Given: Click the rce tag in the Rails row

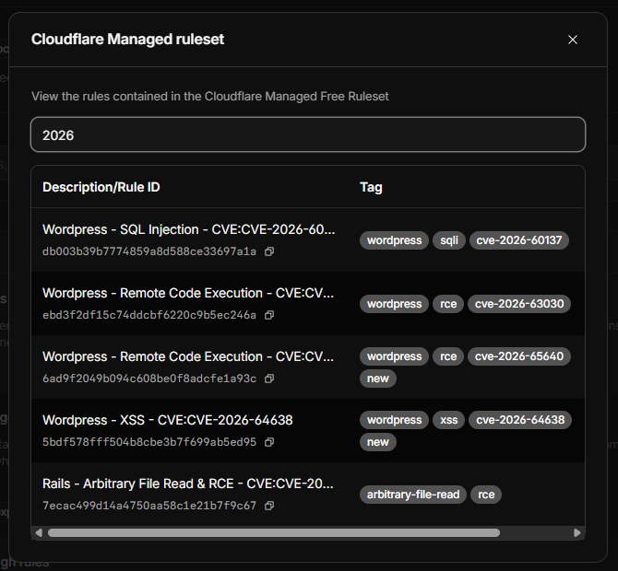Looking at the screenshot, I should point(486,495).
